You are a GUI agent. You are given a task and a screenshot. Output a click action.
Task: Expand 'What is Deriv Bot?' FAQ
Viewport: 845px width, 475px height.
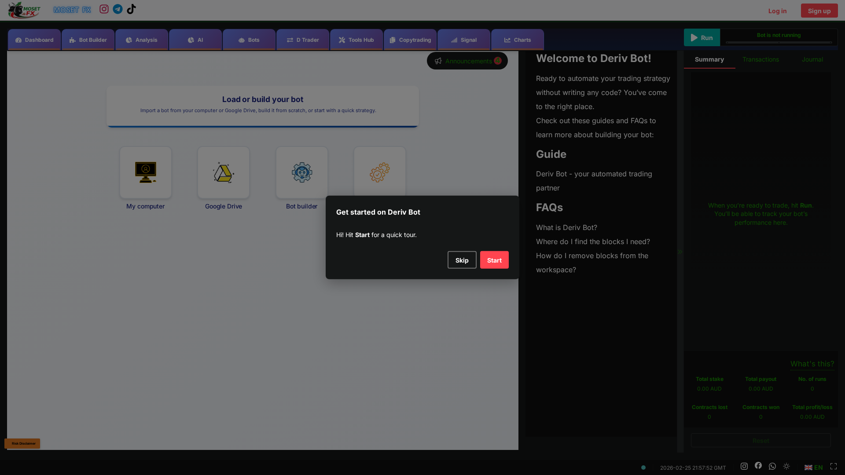click(566, 227)
